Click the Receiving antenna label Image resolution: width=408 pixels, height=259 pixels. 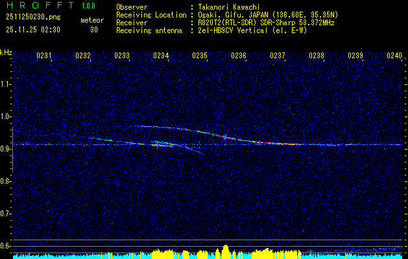(x=149, y=30)
